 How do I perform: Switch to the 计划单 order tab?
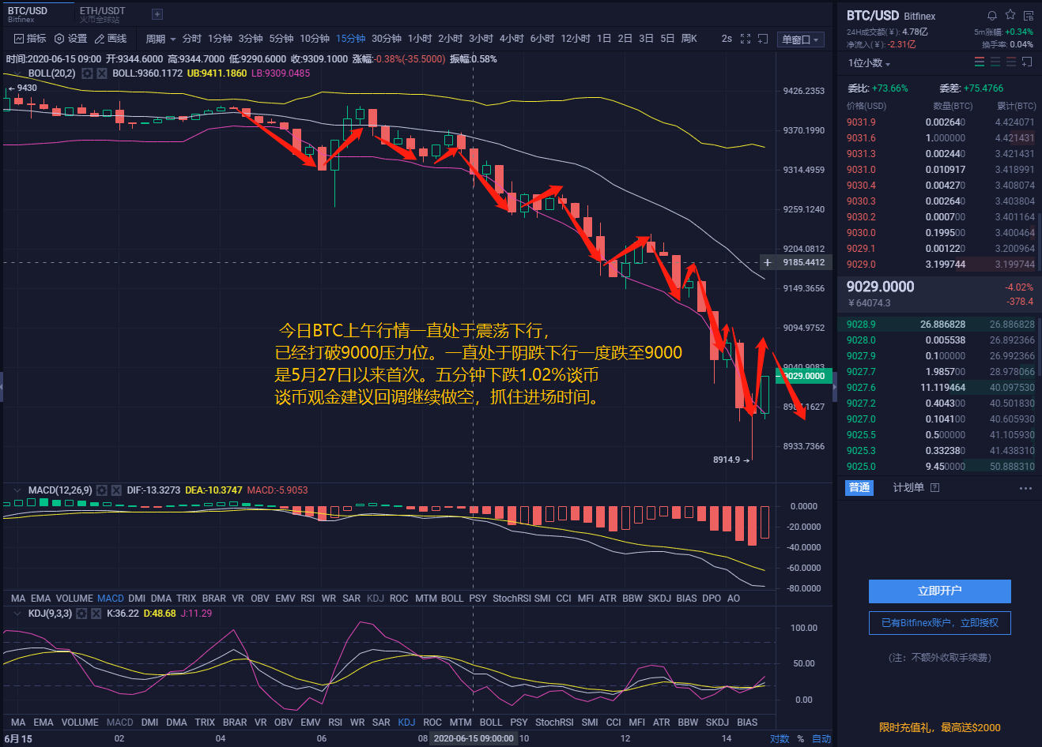911,487
